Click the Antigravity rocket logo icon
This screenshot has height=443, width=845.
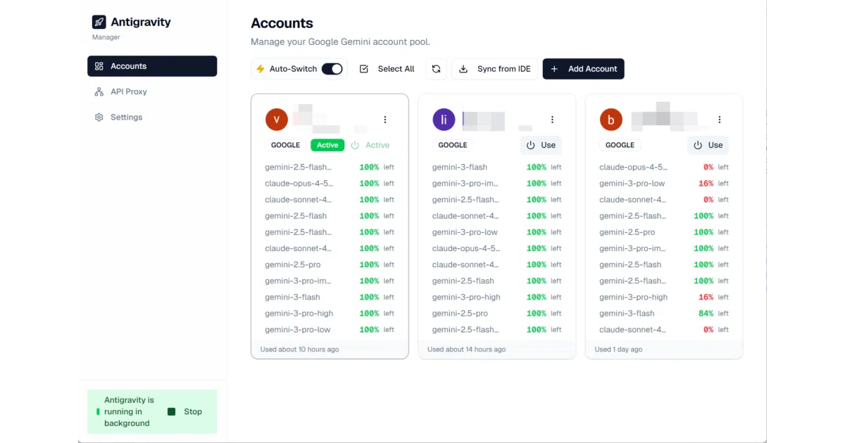pyautogui.click(x=99, y=22)
